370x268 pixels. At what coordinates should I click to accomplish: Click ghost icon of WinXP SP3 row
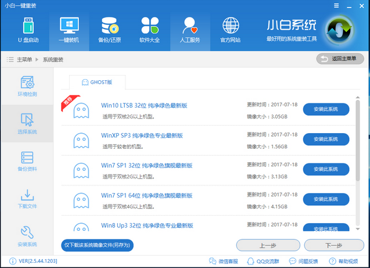[x=81, y=141]
